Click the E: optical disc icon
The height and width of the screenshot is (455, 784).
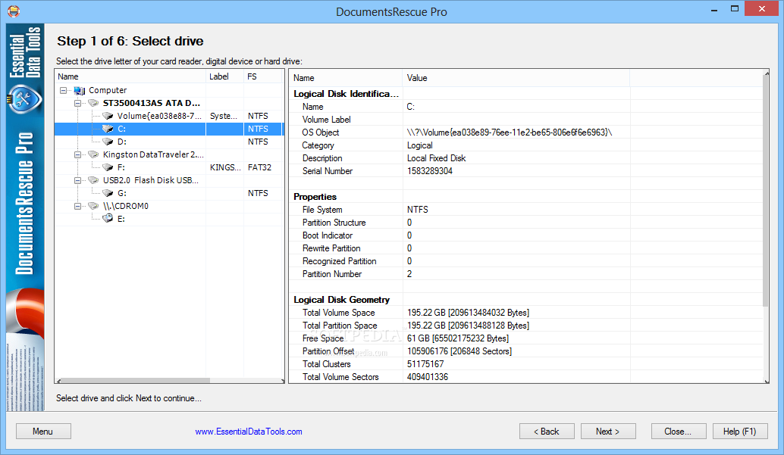click(108, 219)
